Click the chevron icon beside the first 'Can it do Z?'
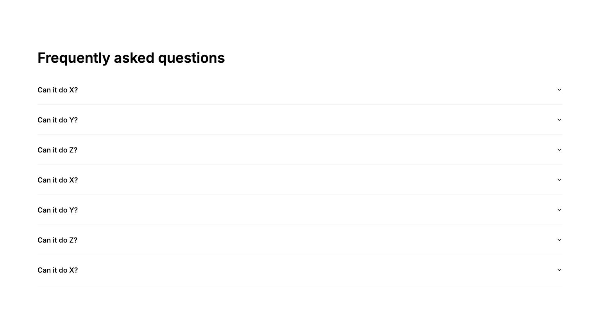Viewport: 600px width, 335px height. point(559,150)
